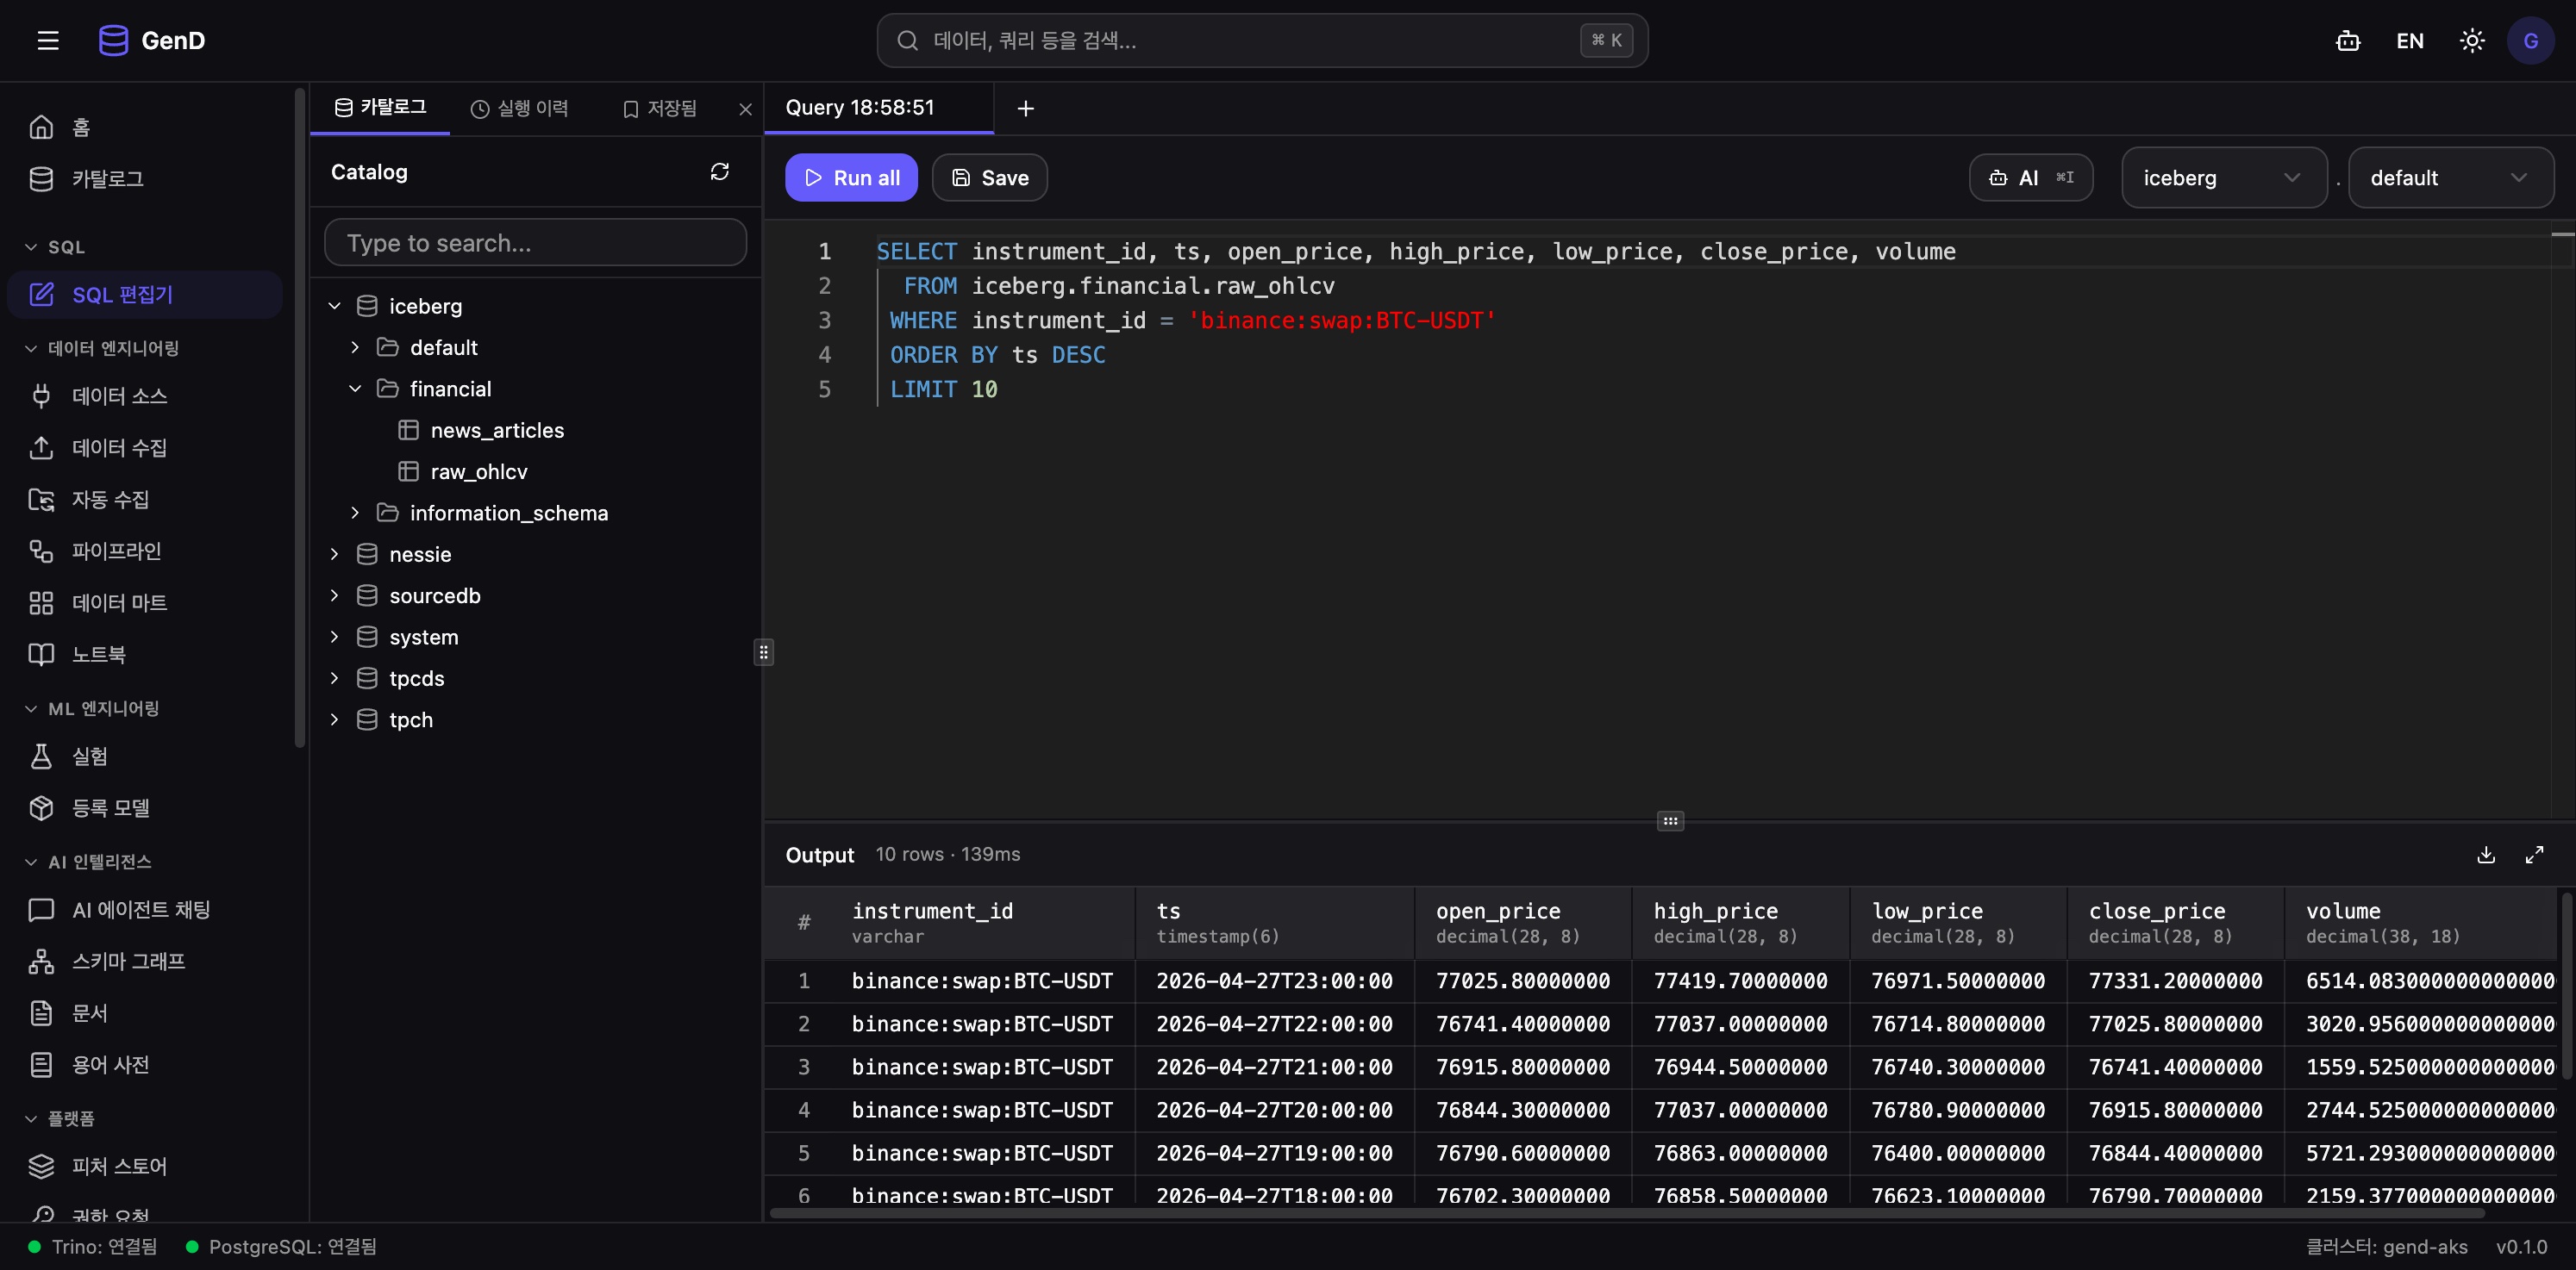Click the catalog panel resize handle
This screenshot has width=2576, height=1270.
[763, 652]
